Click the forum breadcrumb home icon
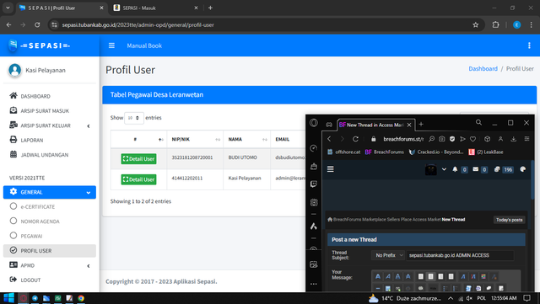This screenshot has height=304, width=540. pos(330,220)
